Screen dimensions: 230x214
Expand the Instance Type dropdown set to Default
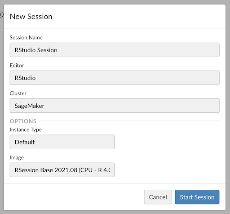(62, 142)
